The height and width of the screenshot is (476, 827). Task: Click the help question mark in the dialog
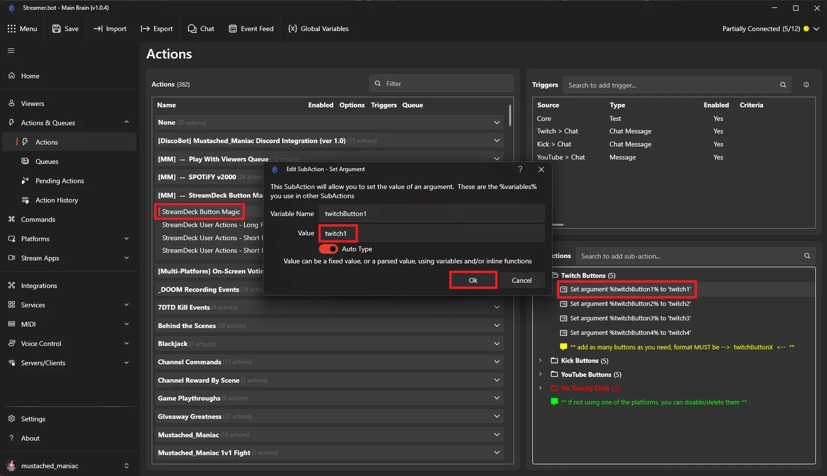520,169
